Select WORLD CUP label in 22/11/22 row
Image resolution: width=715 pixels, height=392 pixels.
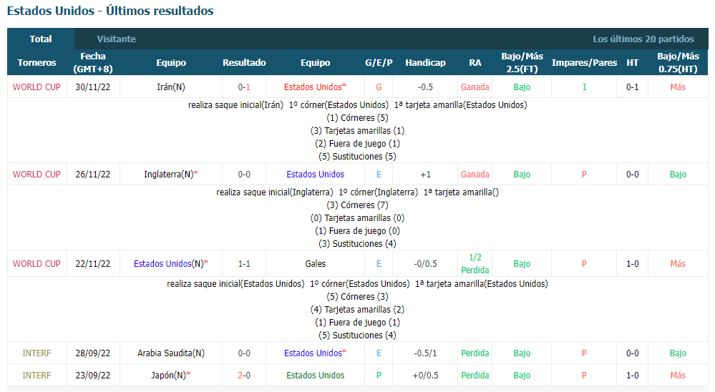tap(37, 263)
